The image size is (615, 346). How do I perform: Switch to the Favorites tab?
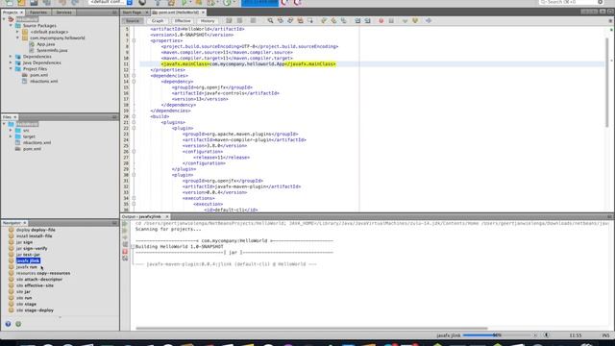[x=38, y=12]
